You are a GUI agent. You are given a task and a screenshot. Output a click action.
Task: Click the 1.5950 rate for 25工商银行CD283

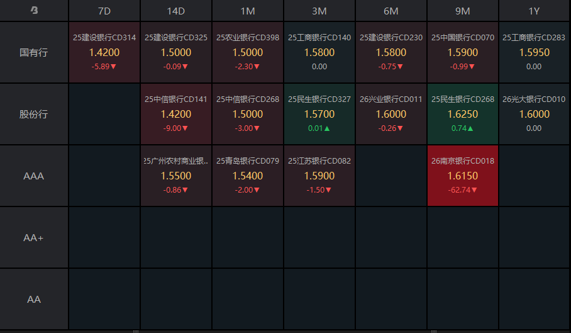[534, 53]
